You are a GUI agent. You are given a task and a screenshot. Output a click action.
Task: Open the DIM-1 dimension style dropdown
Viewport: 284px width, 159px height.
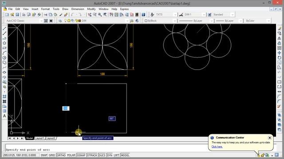pos(204,15)
